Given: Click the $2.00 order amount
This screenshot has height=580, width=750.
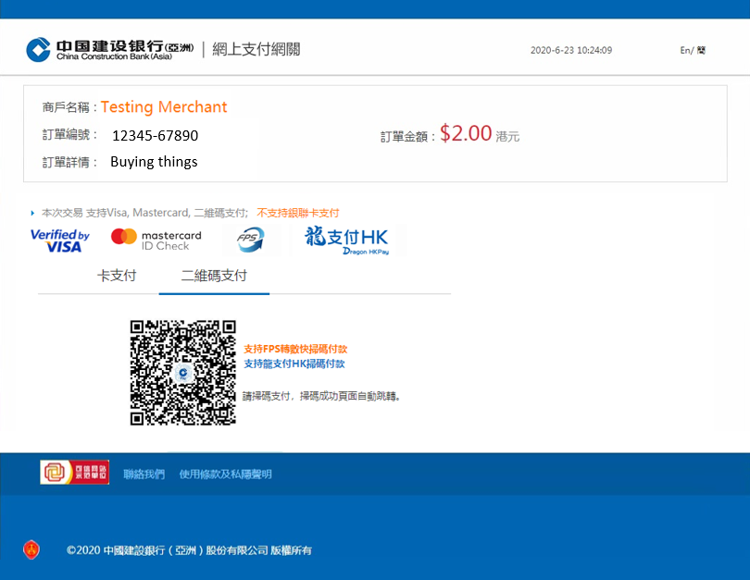Looking at the screenshot, I should tap(466, 133).
